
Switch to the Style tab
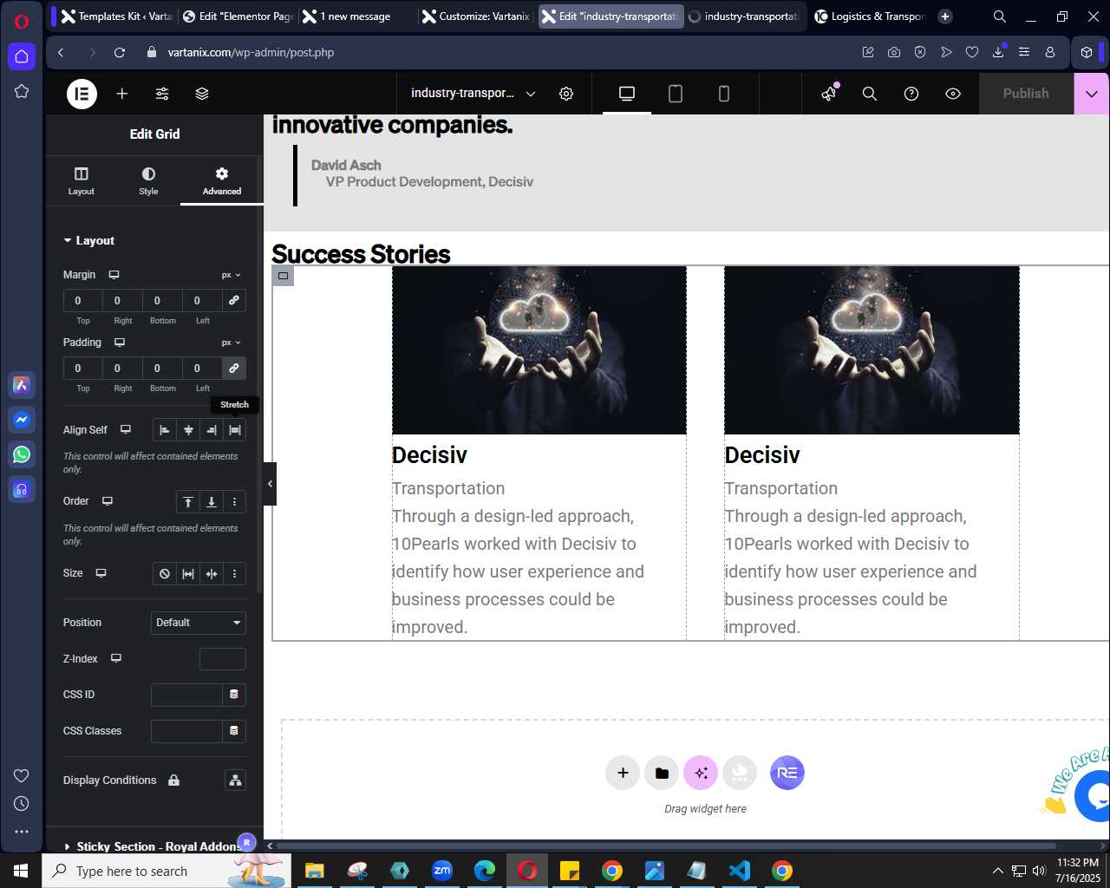[148, 180]
